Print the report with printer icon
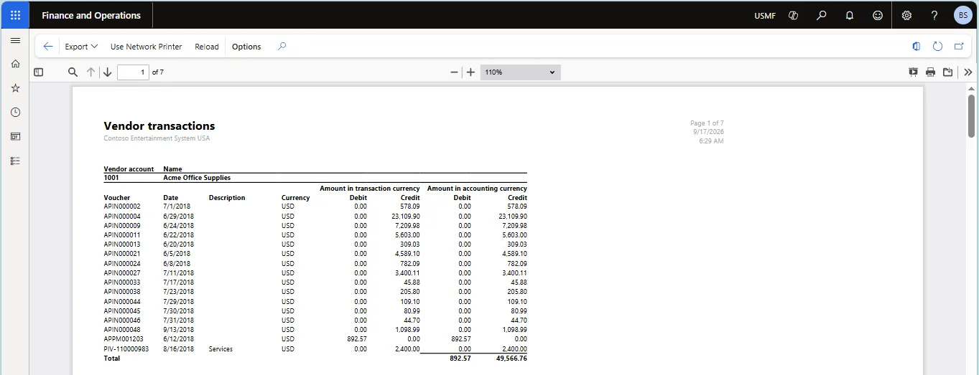This screenshot has width=979, height=375. 930,72
